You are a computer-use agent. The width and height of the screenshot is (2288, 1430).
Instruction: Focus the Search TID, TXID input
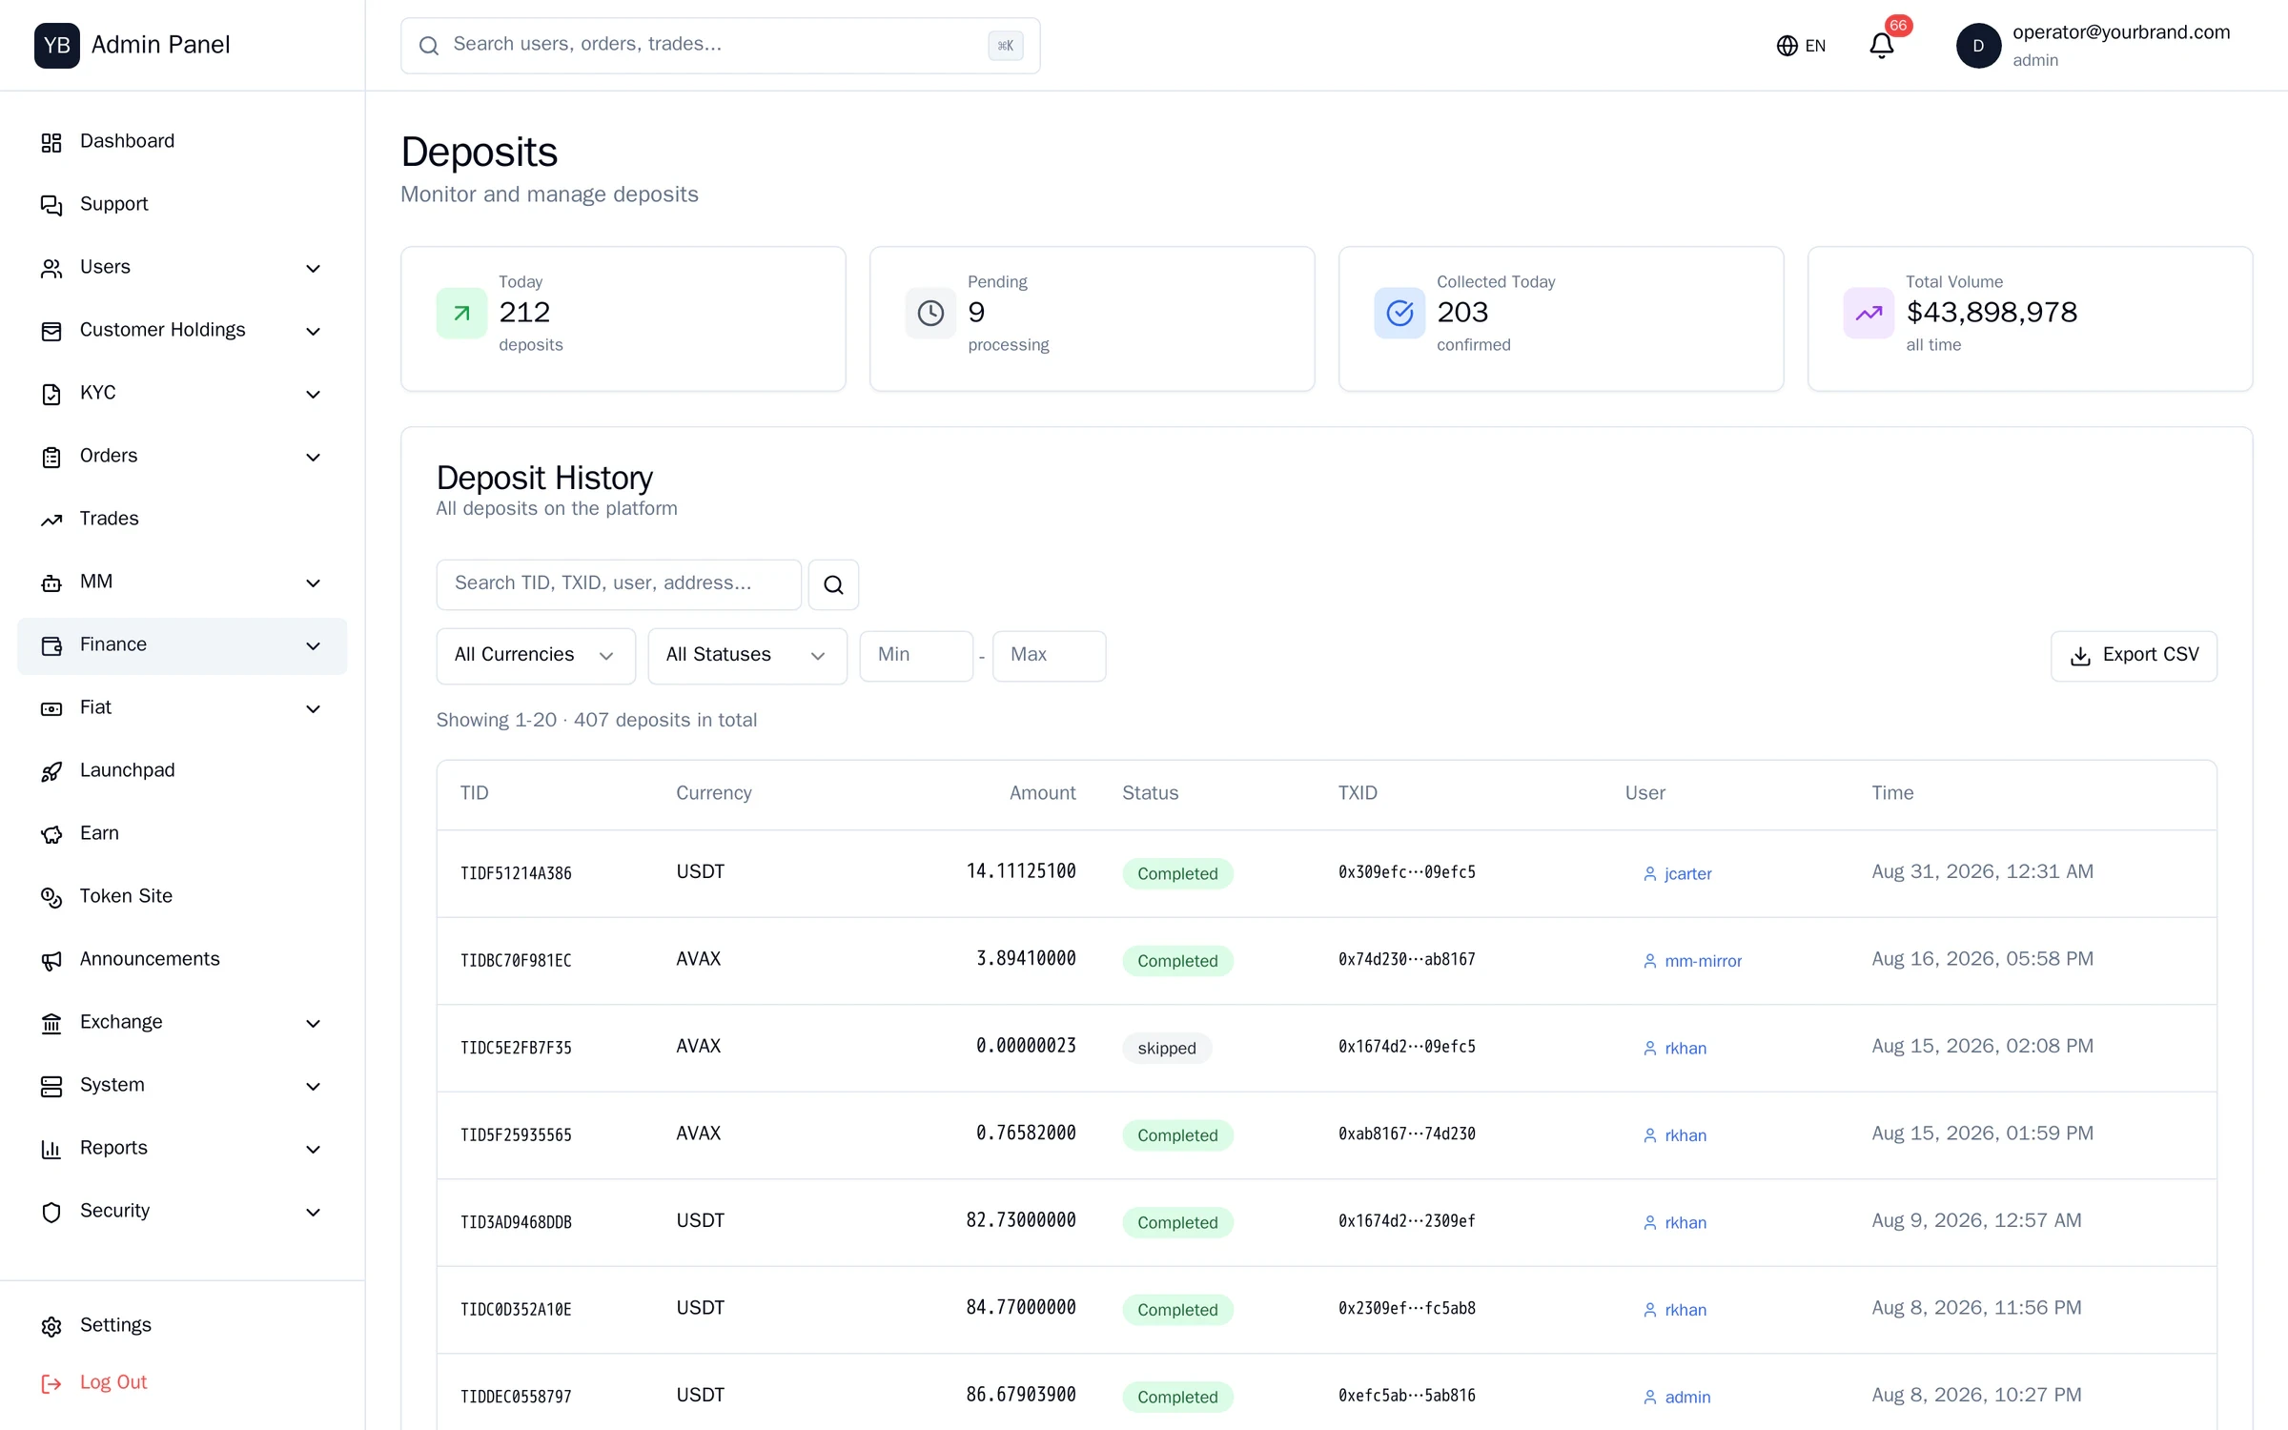coord(619,584)
